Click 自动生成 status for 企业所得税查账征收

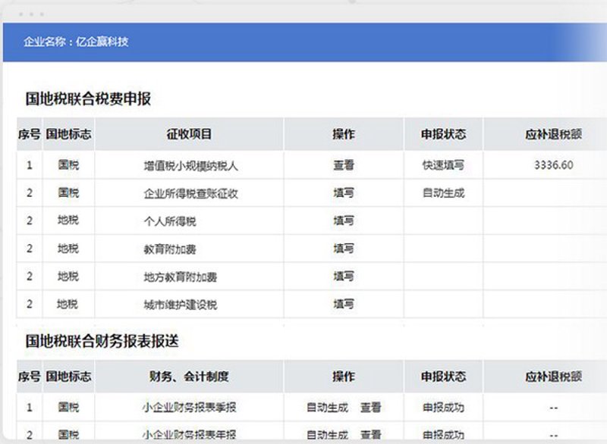tap(443, 192)
